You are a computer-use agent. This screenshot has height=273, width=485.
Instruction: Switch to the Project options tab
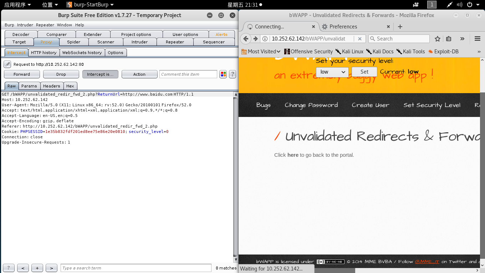[x=136, y=34]
